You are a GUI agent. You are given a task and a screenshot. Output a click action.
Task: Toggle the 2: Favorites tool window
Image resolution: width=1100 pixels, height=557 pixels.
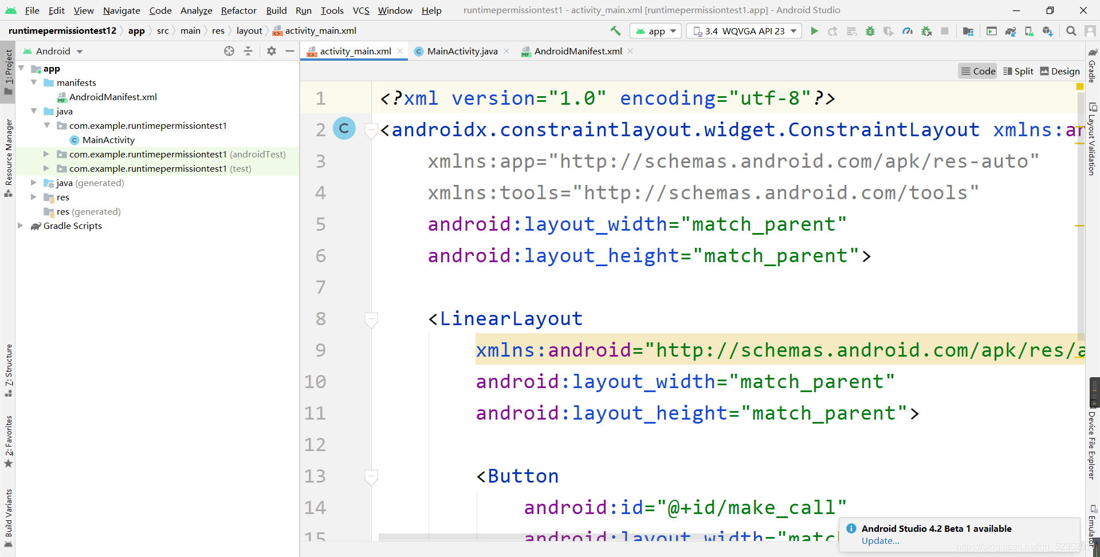[8, 441]
